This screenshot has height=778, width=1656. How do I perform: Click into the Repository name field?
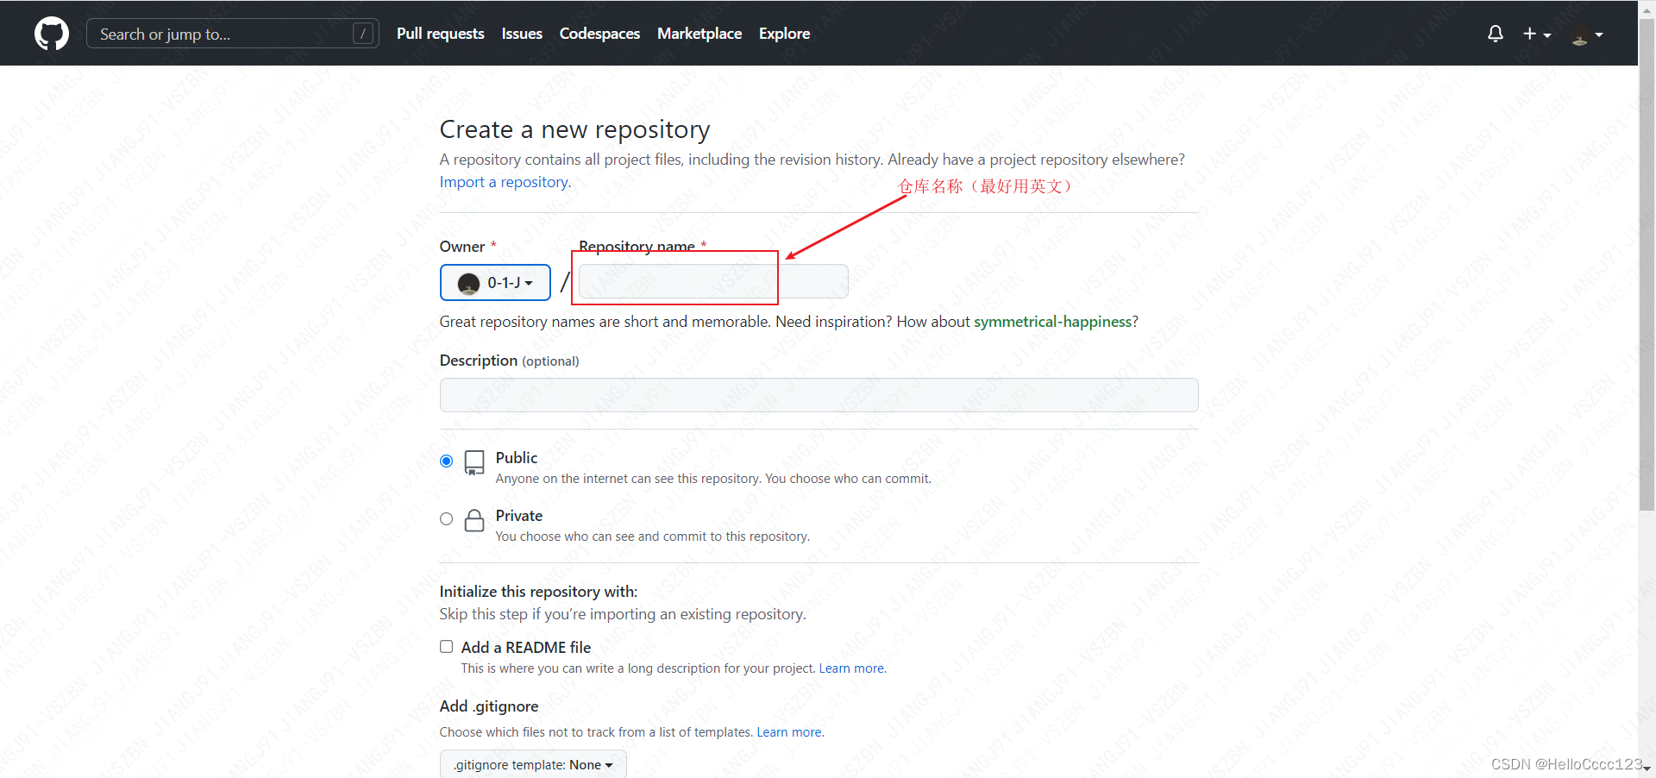click(713, 281)
